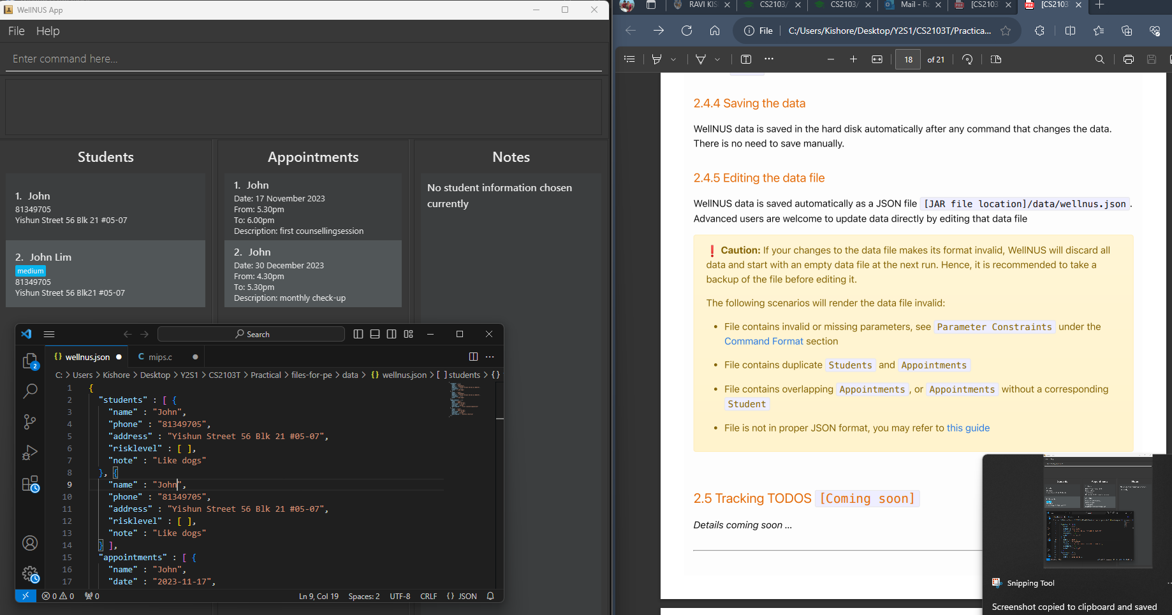
Task: Switch to the mips.c editor tab
Action: pos(166,357)
